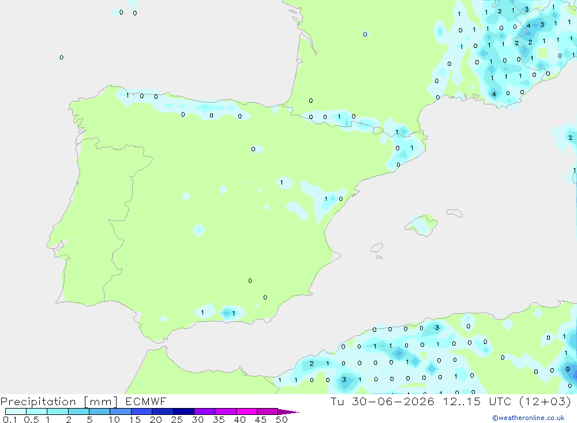
Task: Click the 0.1–0.5 mm palest legend swatch
Action: coord(16,411)
